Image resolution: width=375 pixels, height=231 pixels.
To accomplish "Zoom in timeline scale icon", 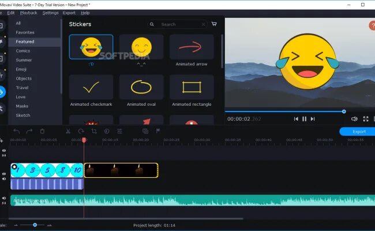I will [x=49, y=225].
